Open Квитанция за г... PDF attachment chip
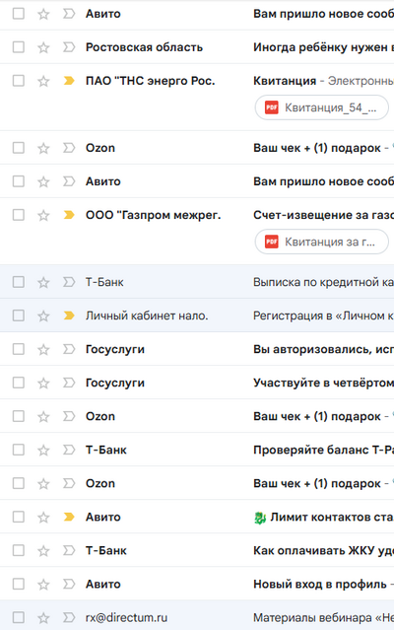The image size is (394, 630). click(322, 242)
